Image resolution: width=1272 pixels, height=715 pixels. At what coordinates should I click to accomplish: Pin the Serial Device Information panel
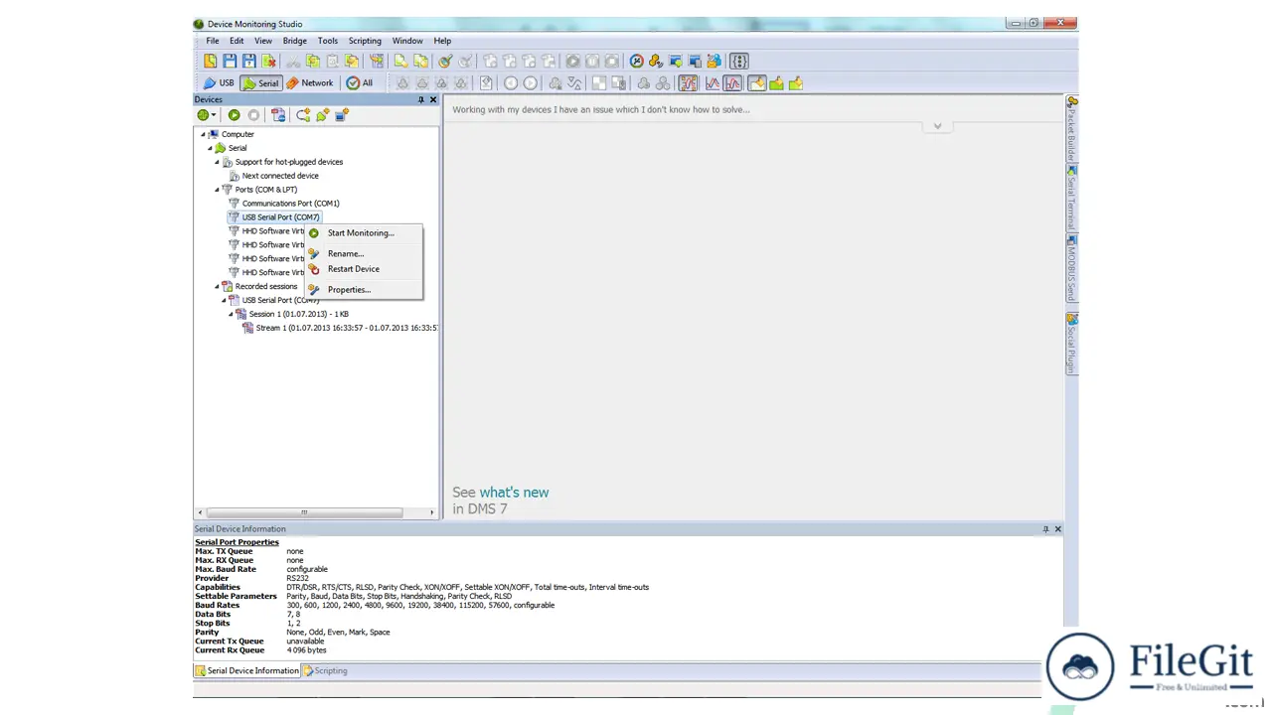point(1045,529)
